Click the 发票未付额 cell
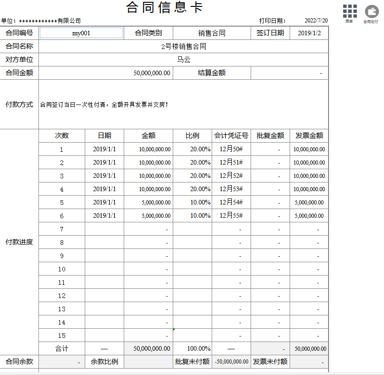Viewport: 384px width, 375px height. click(310, 362)
